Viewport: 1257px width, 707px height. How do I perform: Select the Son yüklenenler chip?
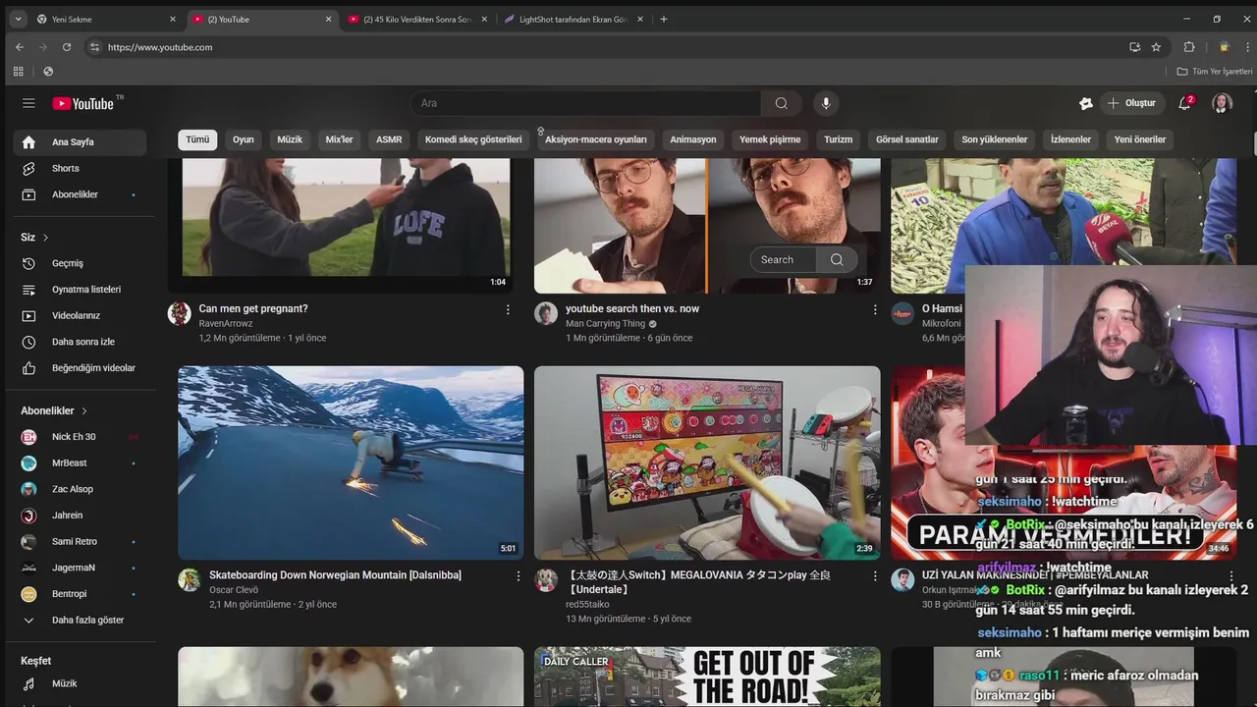point(995,139)
